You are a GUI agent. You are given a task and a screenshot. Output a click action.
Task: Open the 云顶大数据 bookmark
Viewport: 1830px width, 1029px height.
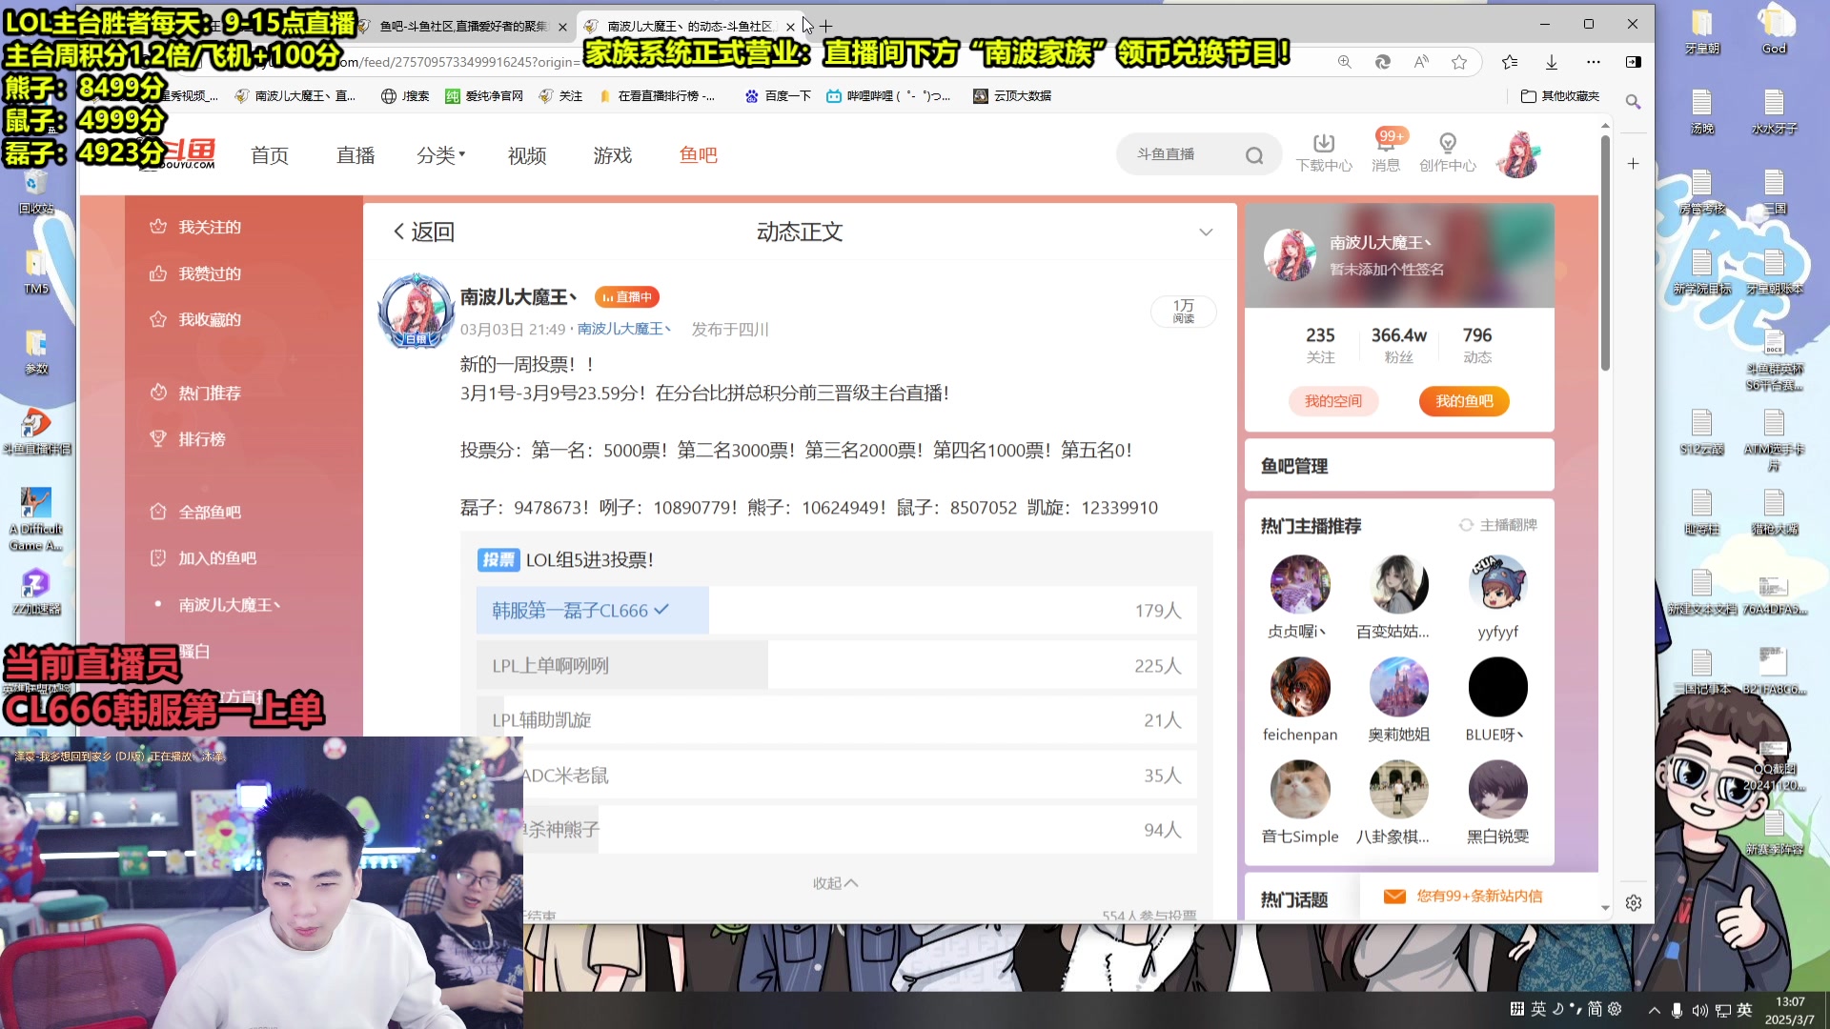tap(1012, 96)
